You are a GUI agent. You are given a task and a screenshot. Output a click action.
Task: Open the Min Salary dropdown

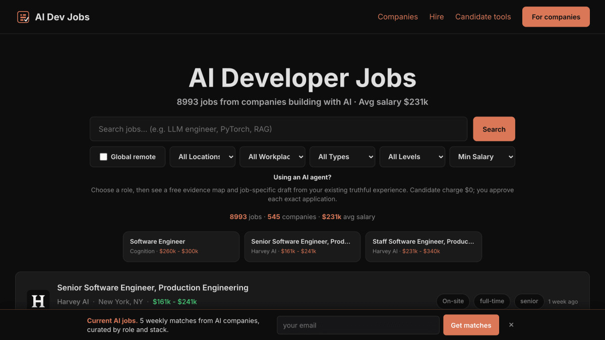coord(482,157)
